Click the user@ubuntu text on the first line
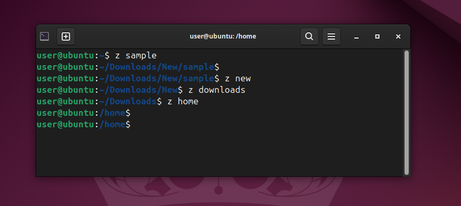 point(65,55)
